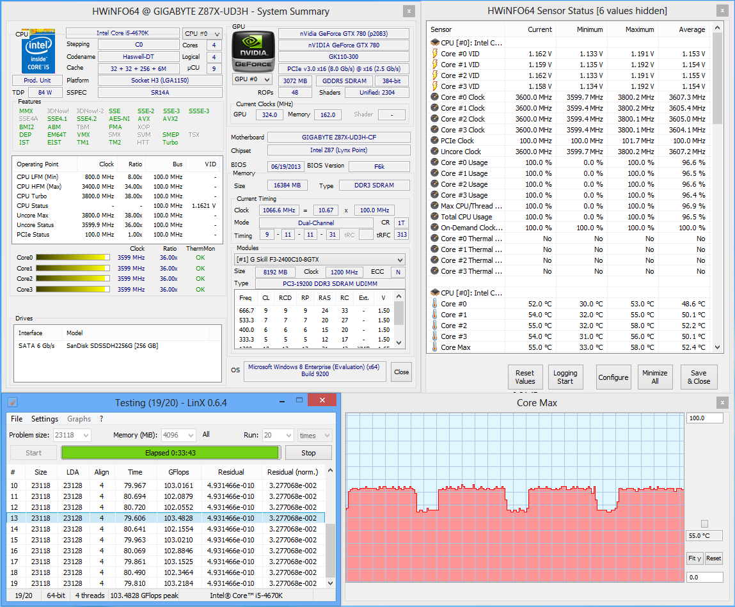The height and width of the screenshot is (607, 735).
Task: Click the Total CPU Usage sensor icon
Action: 434,217
